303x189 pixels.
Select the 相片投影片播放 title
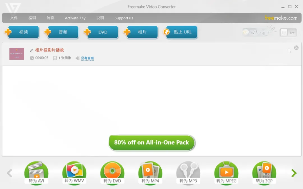[50, 50]
